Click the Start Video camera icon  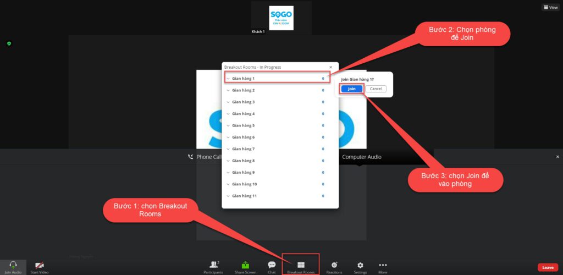pos(39,265)
